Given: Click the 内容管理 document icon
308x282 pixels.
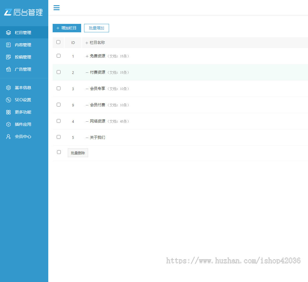Looking at the screenshot, I should click(x=8, y=45).
